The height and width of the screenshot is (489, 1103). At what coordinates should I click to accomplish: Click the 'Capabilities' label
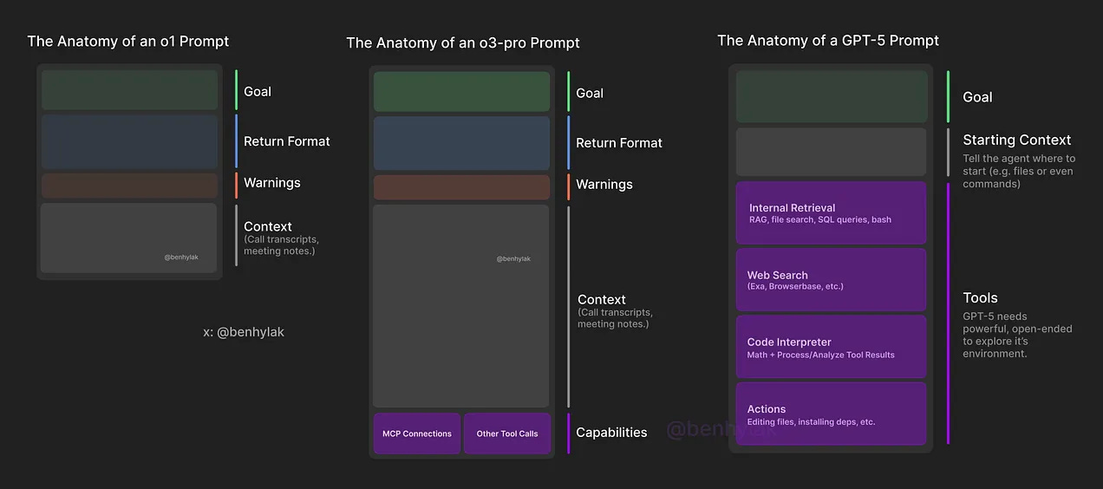coord(611,433)
